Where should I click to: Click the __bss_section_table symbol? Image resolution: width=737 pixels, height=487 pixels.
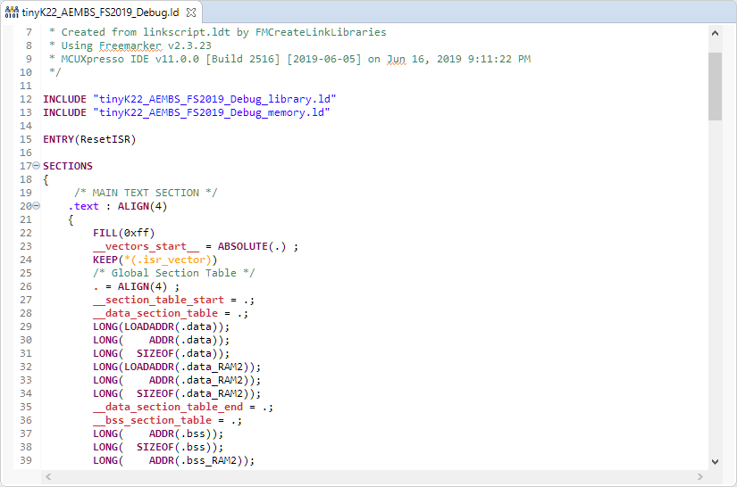click(x=152, y=420)
